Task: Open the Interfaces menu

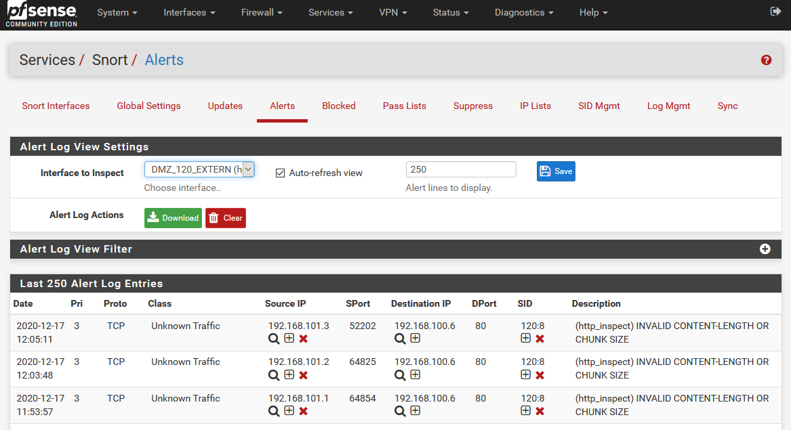Action: (x=189, y=13)
